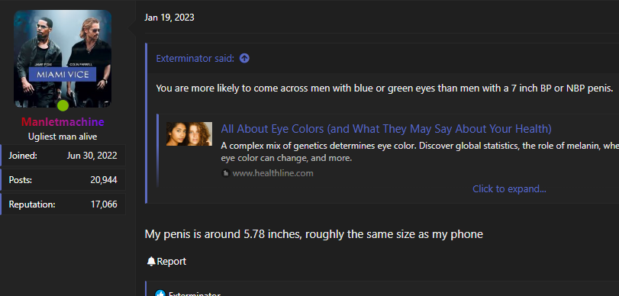View the 17,066 reputation score
Screen dimensions: 619x296
[104, 204]
